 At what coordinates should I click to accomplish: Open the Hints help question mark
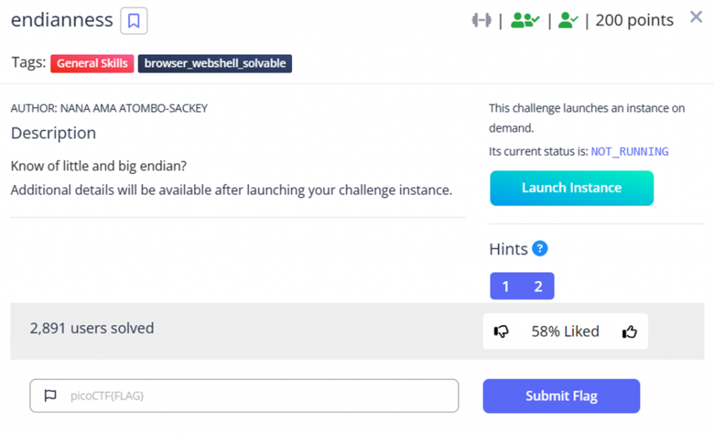point(539,248)
